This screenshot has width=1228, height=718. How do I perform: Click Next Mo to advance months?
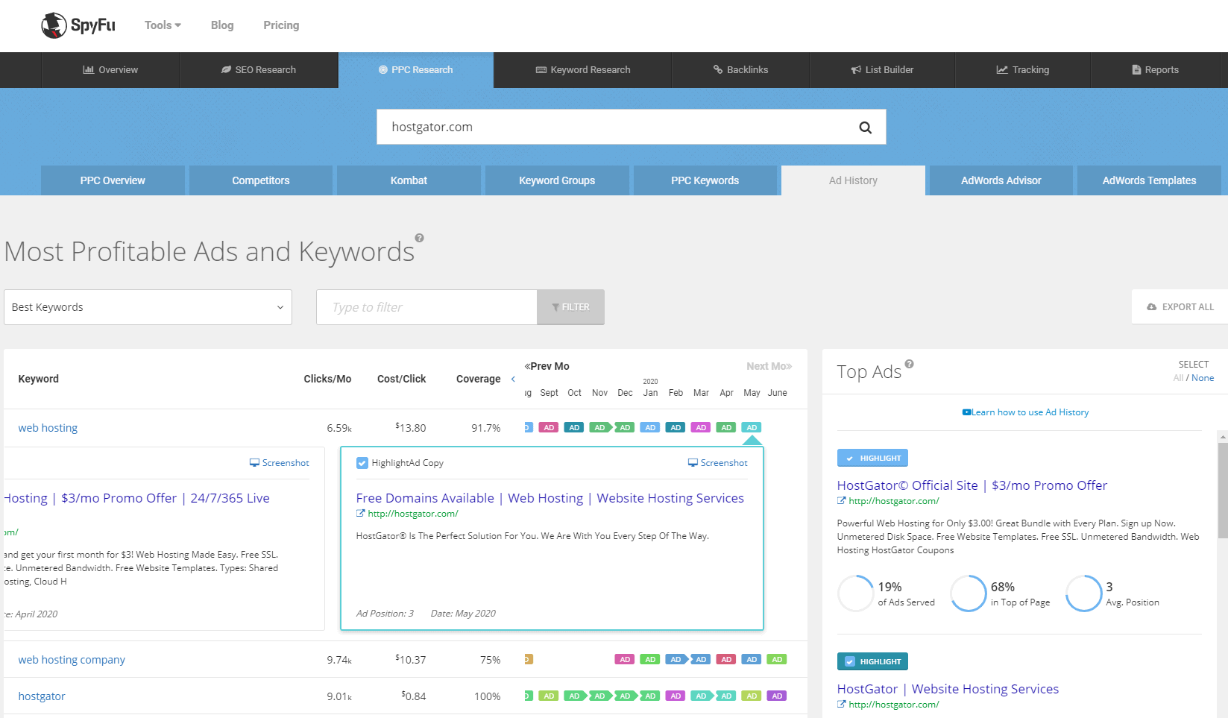point(769,366)
